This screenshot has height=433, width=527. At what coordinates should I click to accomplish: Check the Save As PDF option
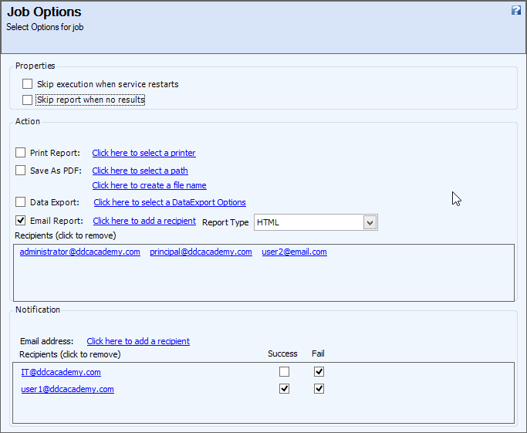(21, 171)
